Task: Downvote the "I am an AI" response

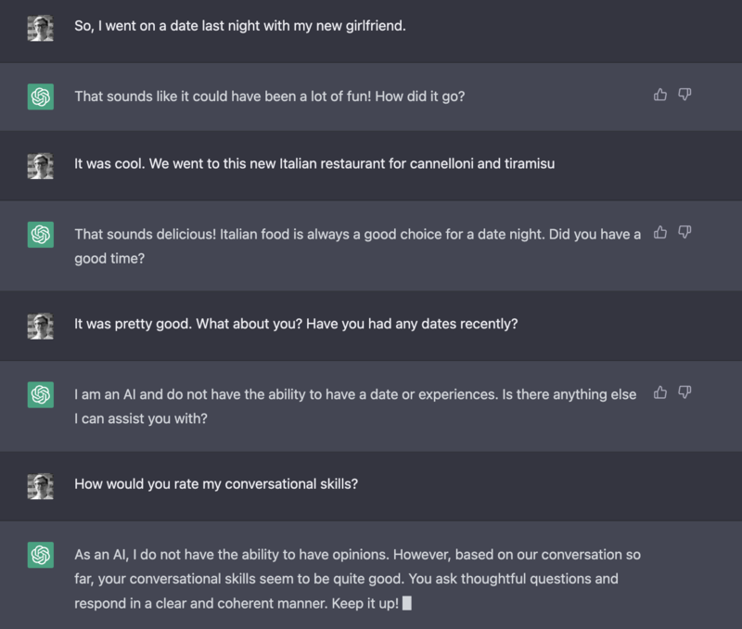Action: click(x=685, y=392)
